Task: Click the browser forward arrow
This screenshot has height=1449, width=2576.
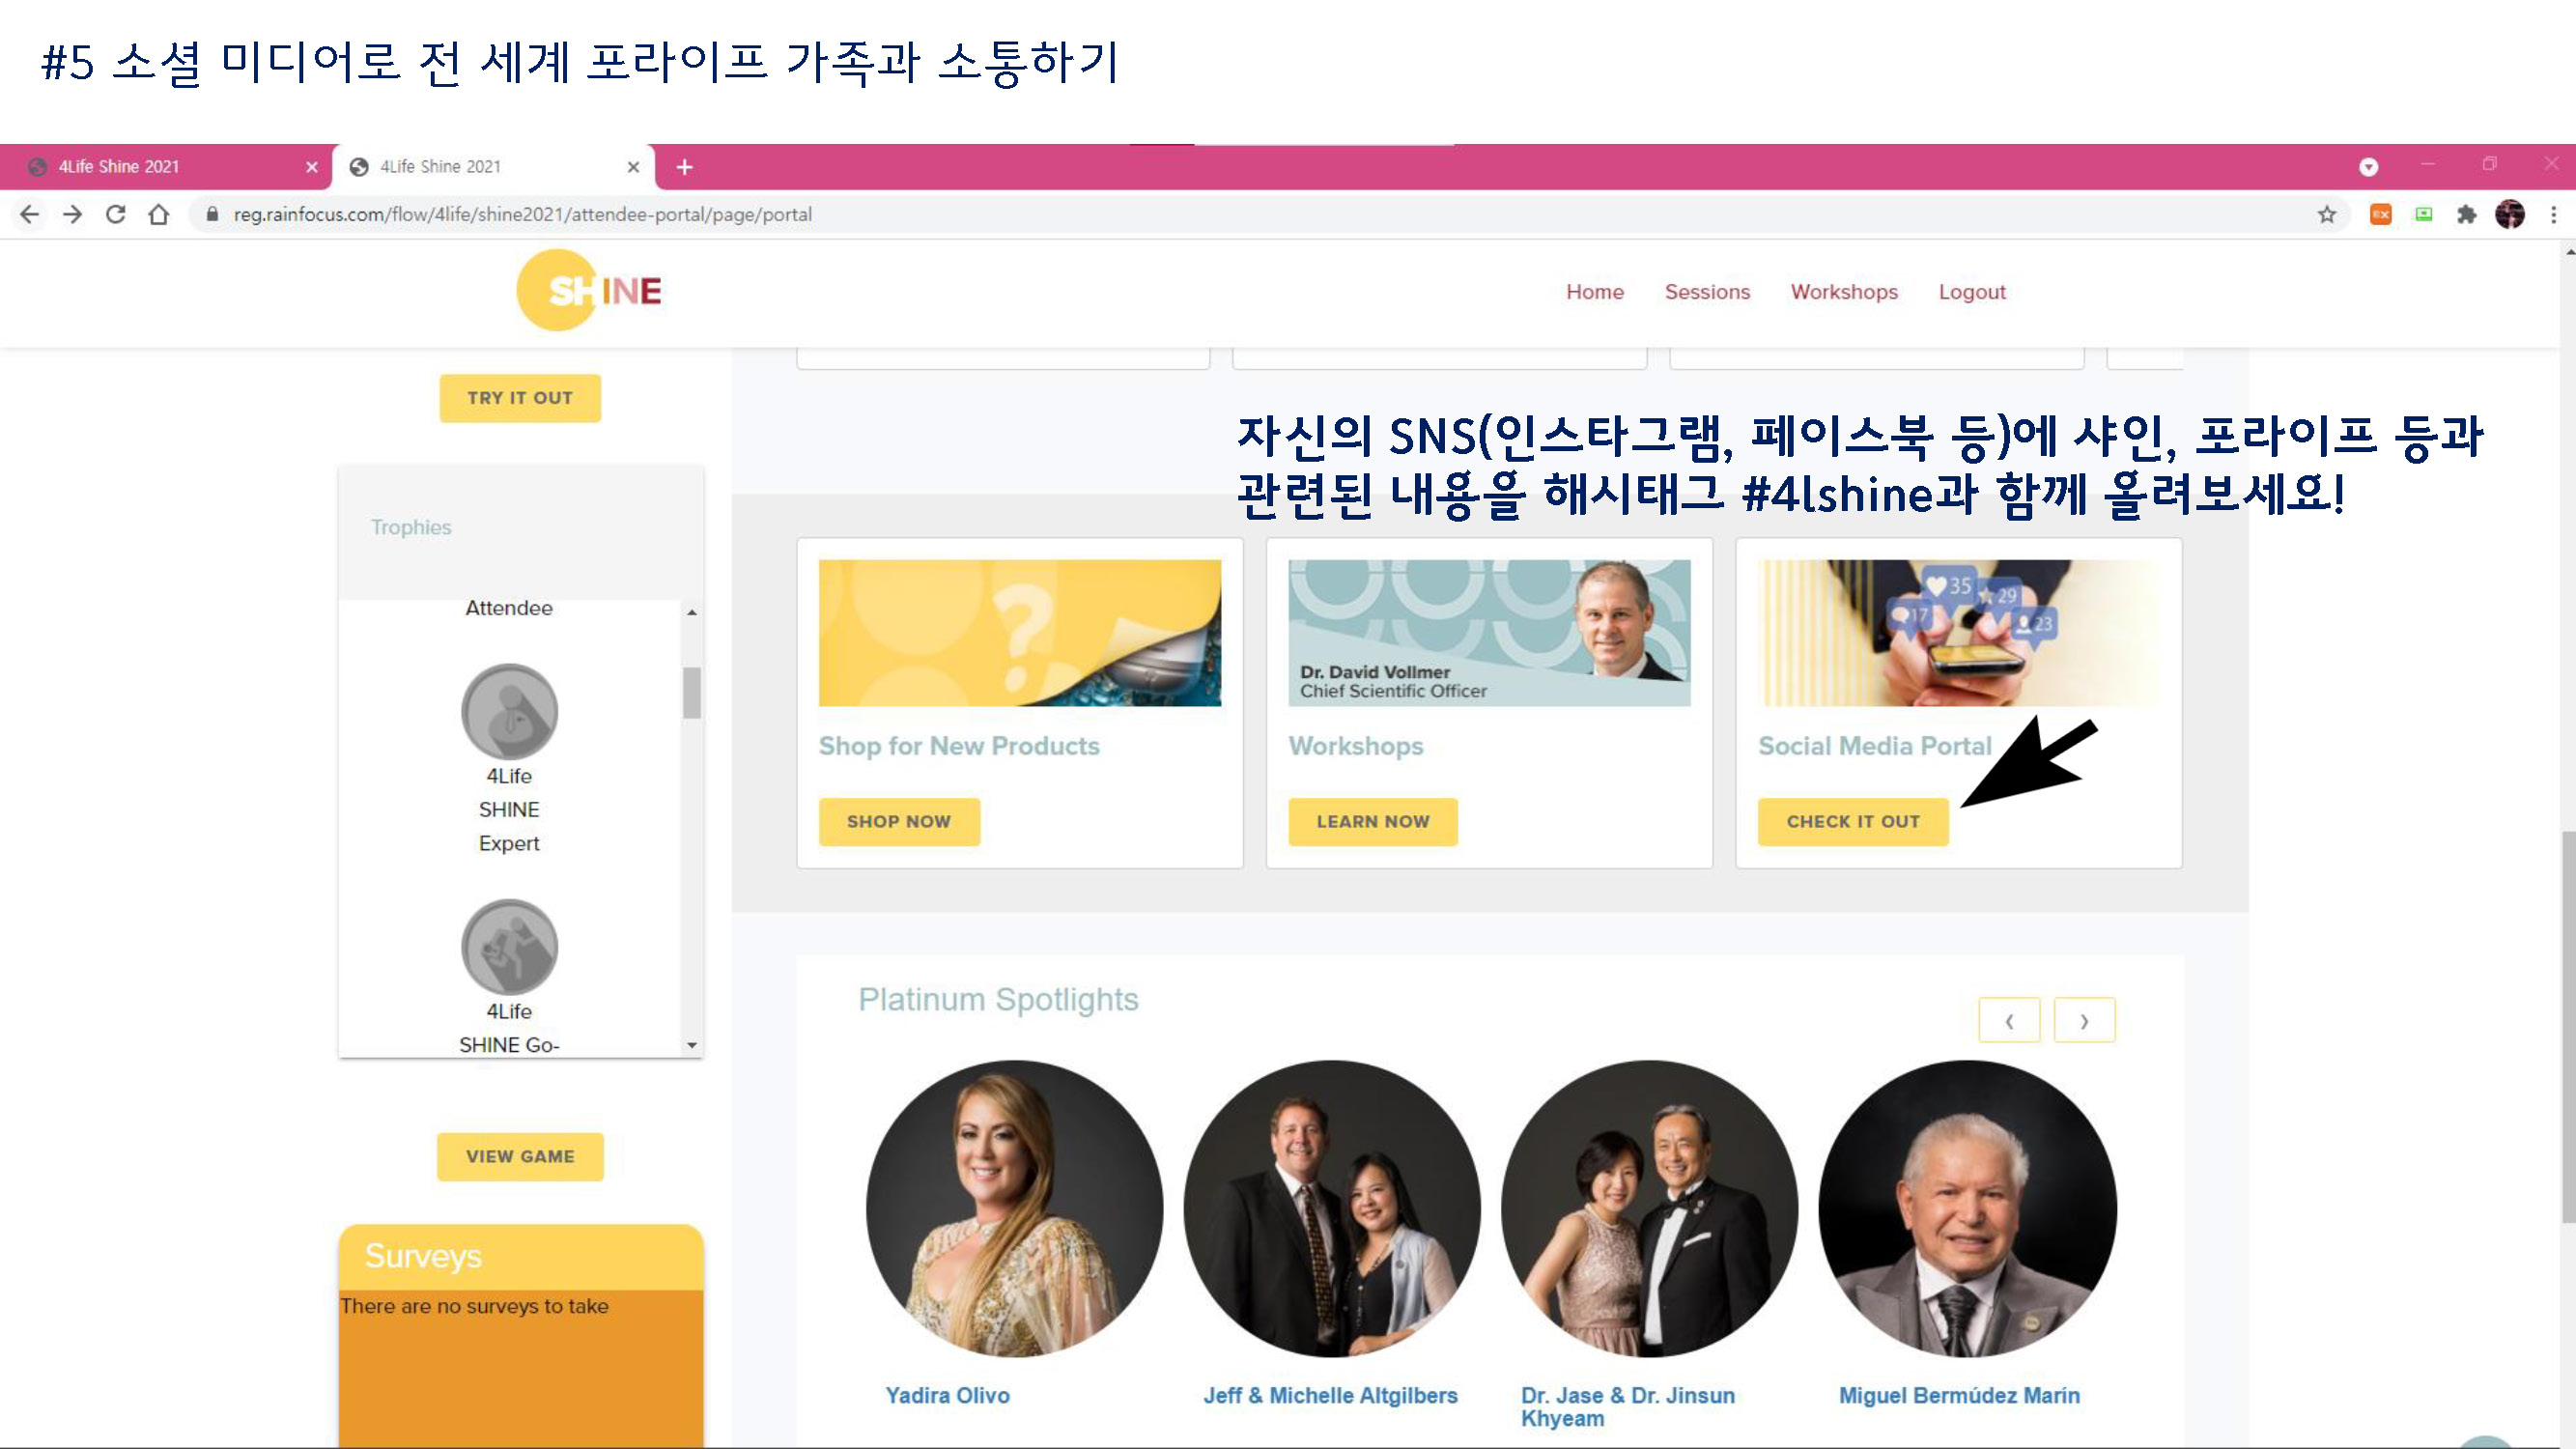Action: pos(72,214)
